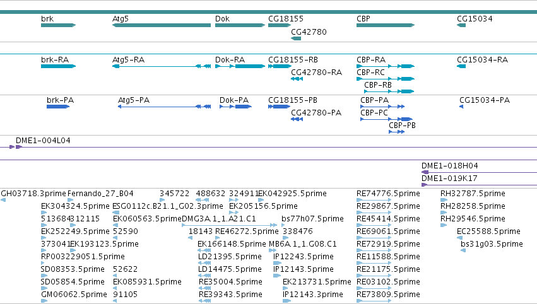Open the CG15034-RA transcript label
537x304 pixels.
[x=482, y=59]
